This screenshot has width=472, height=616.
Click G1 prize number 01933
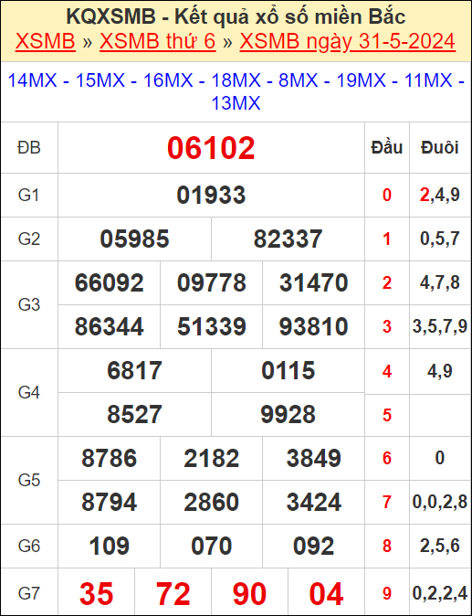211,196
